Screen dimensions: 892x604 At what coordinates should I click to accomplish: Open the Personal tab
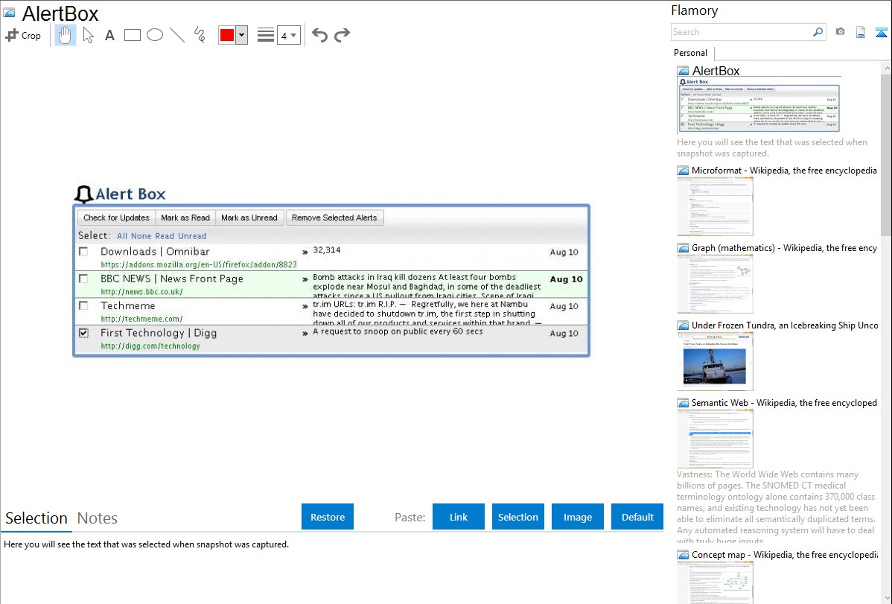pos(690,53)
